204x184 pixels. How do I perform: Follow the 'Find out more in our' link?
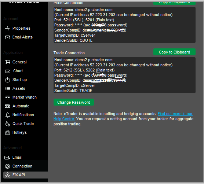175,114
